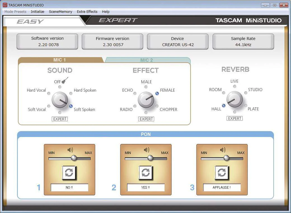Open the Mode Presets menu
Viewport: 291px width, 213px height.
[x=15, y=12]
